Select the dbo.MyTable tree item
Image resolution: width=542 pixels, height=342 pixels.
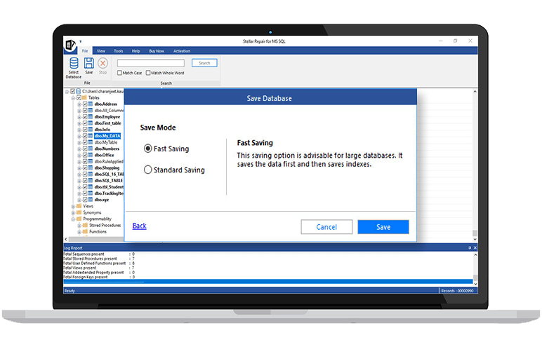(x=106, y=142)
